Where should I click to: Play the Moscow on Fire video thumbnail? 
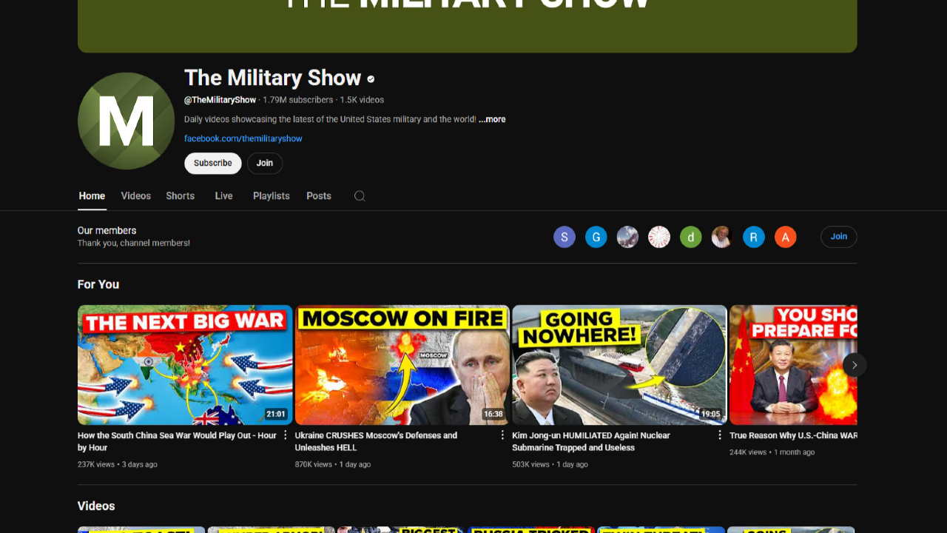(x=402, y=364)
